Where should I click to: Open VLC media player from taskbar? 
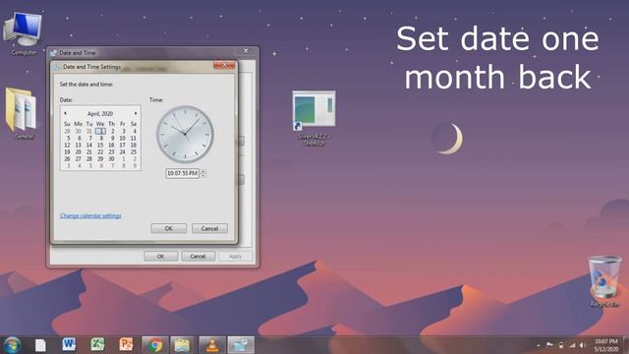click(x=212, y=345)
